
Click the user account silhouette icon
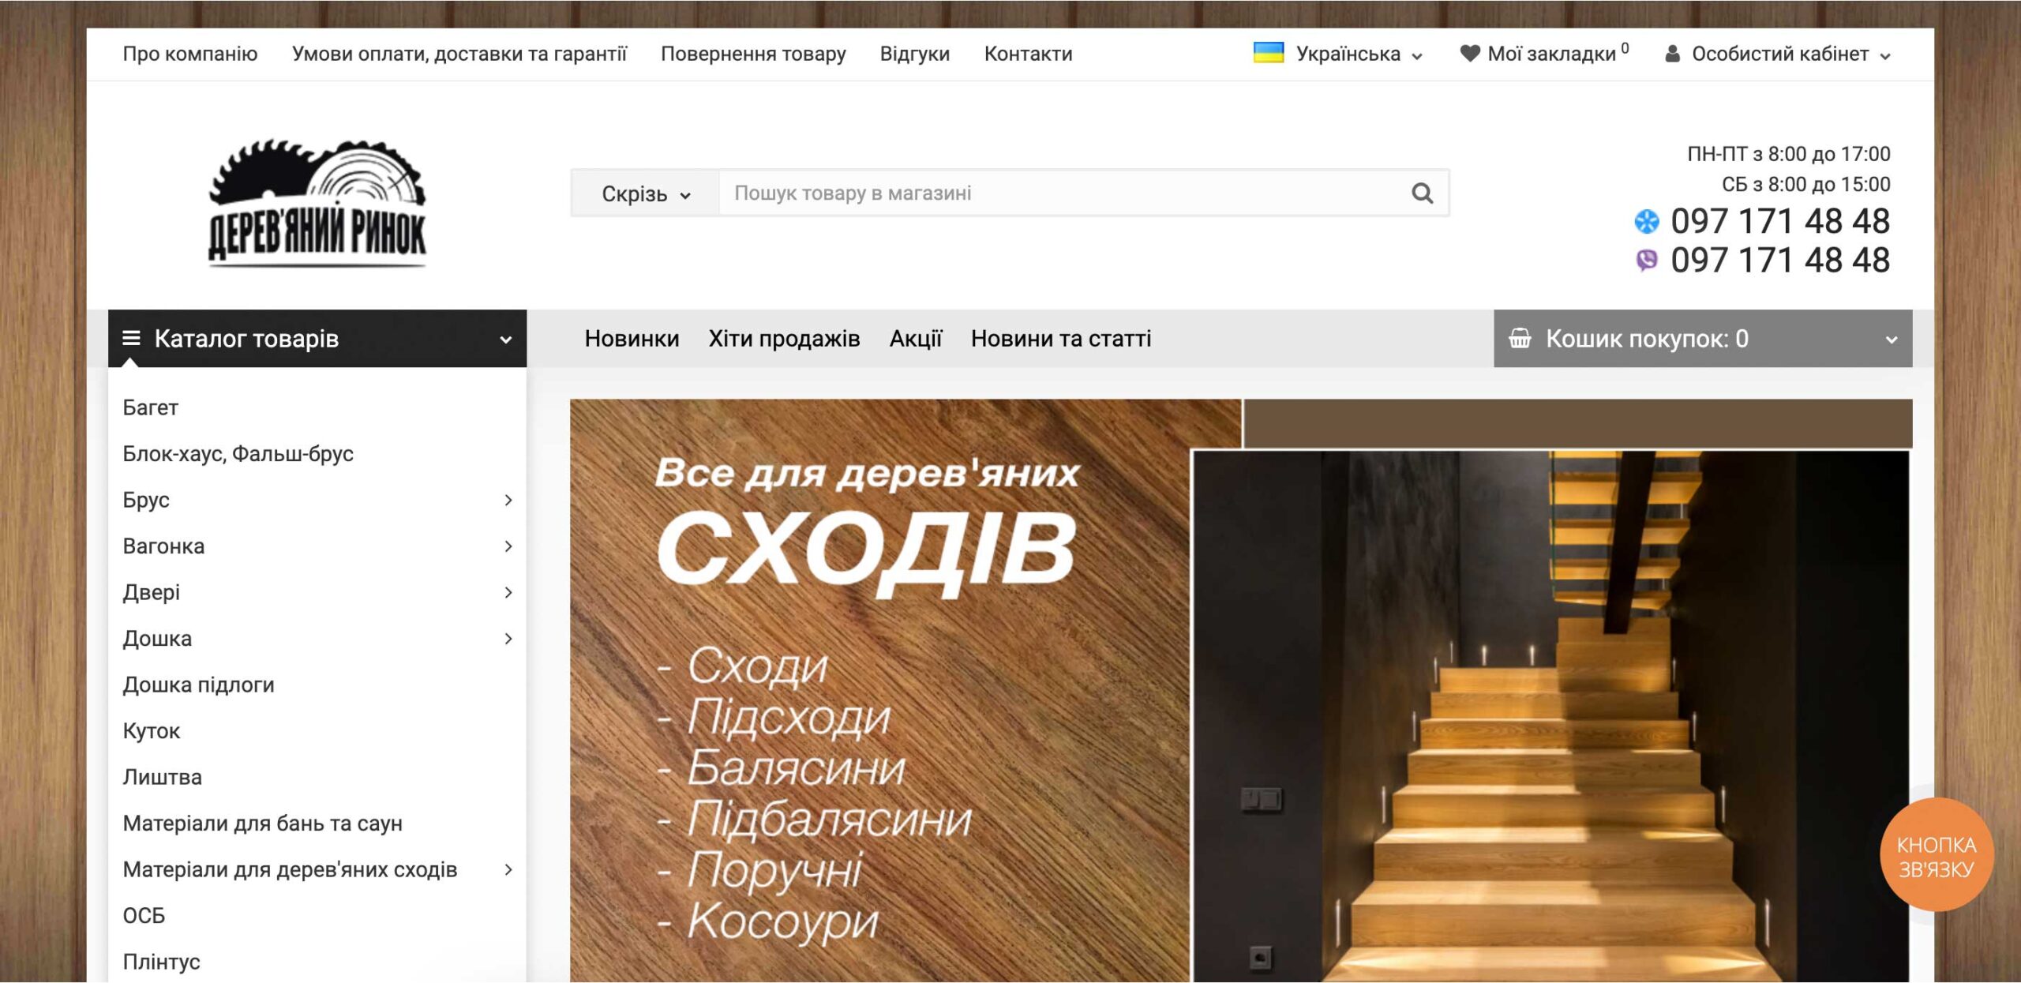1672,54
